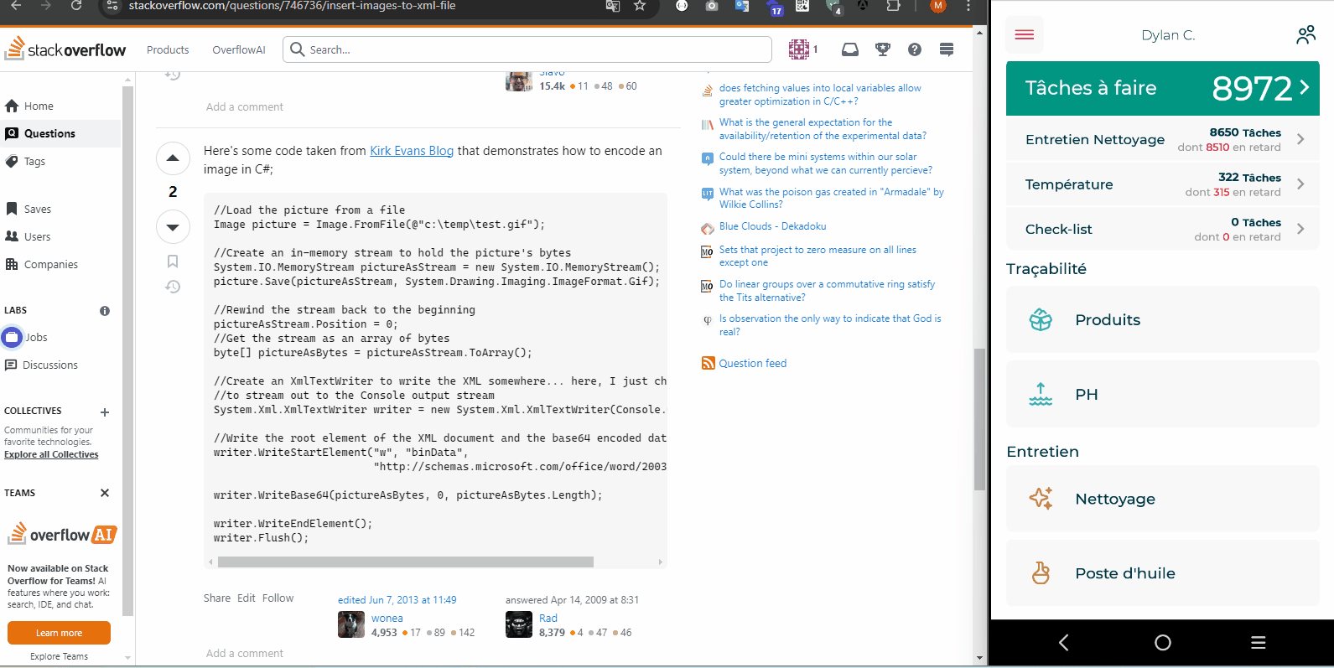Click the Stack Overflow logo
This screenshot has height=668, width=1334.
[x=65, y=49]
